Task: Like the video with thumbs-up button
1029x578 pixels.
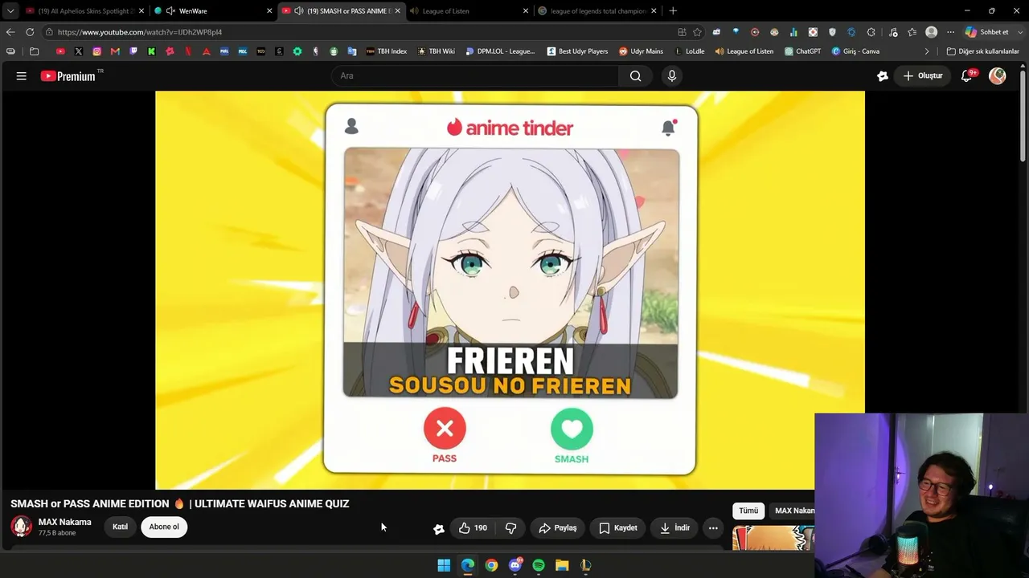Action: tap(473, 528)
